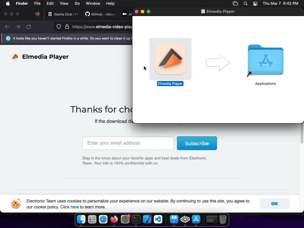This screenshot has width=304, height=228.
Task: Open the Help menu
Action: tap(110, 3)
